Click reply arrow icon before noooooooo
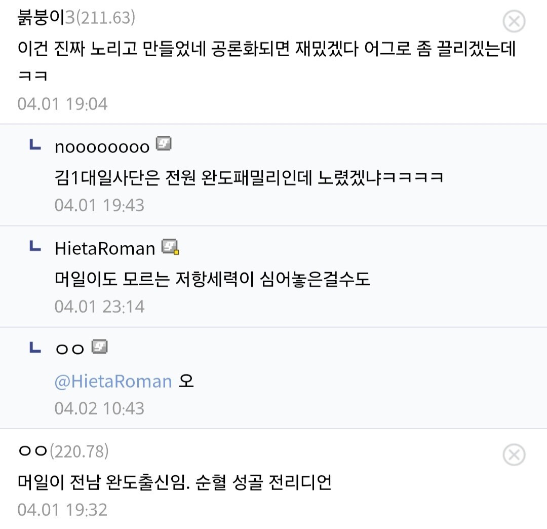The width and height of the screenshot is (547, 529). 35,145
